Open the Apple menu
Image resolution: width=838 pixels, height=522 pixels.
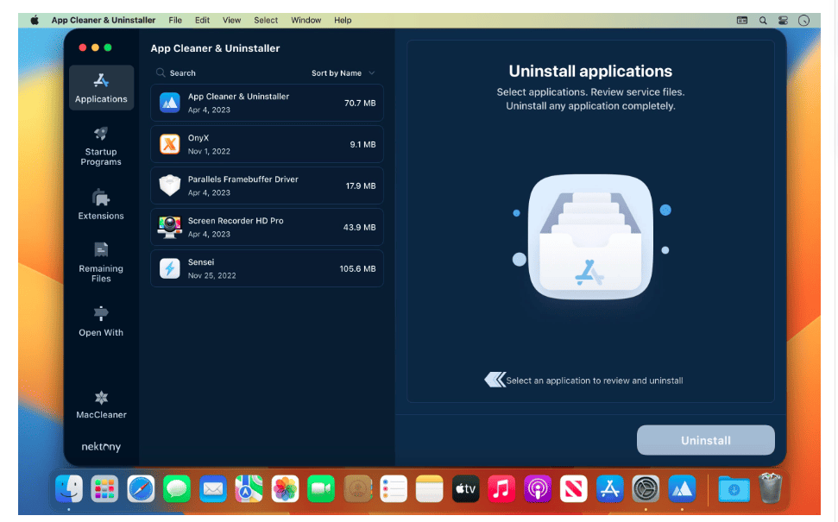(35, 21)
